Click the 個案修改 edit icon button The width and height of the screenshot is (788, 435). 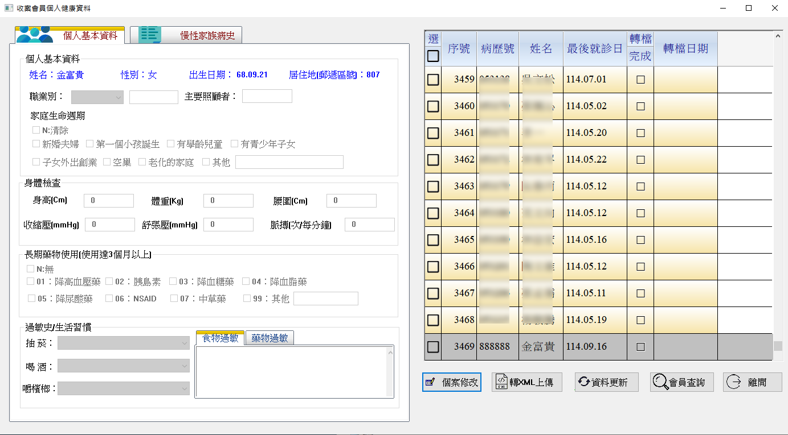(430, 382)
